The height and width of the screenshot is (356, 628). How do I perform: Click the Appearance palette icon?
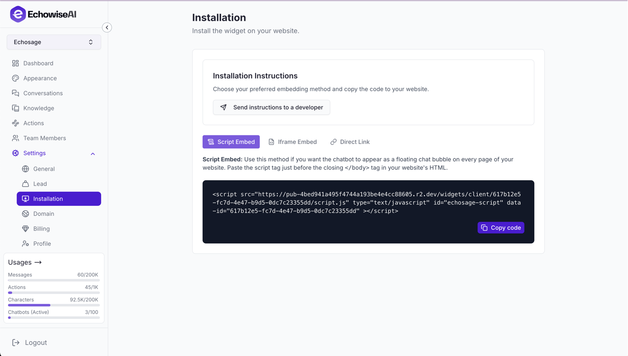tap(15, 78)
